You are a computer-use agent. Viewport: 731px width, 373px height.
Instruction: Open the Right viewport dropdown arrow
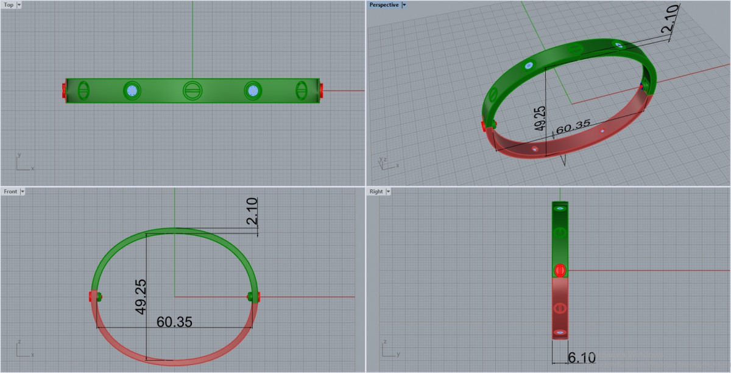[x=388, y=191]
